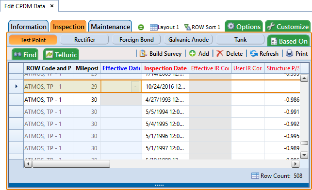Click the -0.995 structure value

(292, 136)
